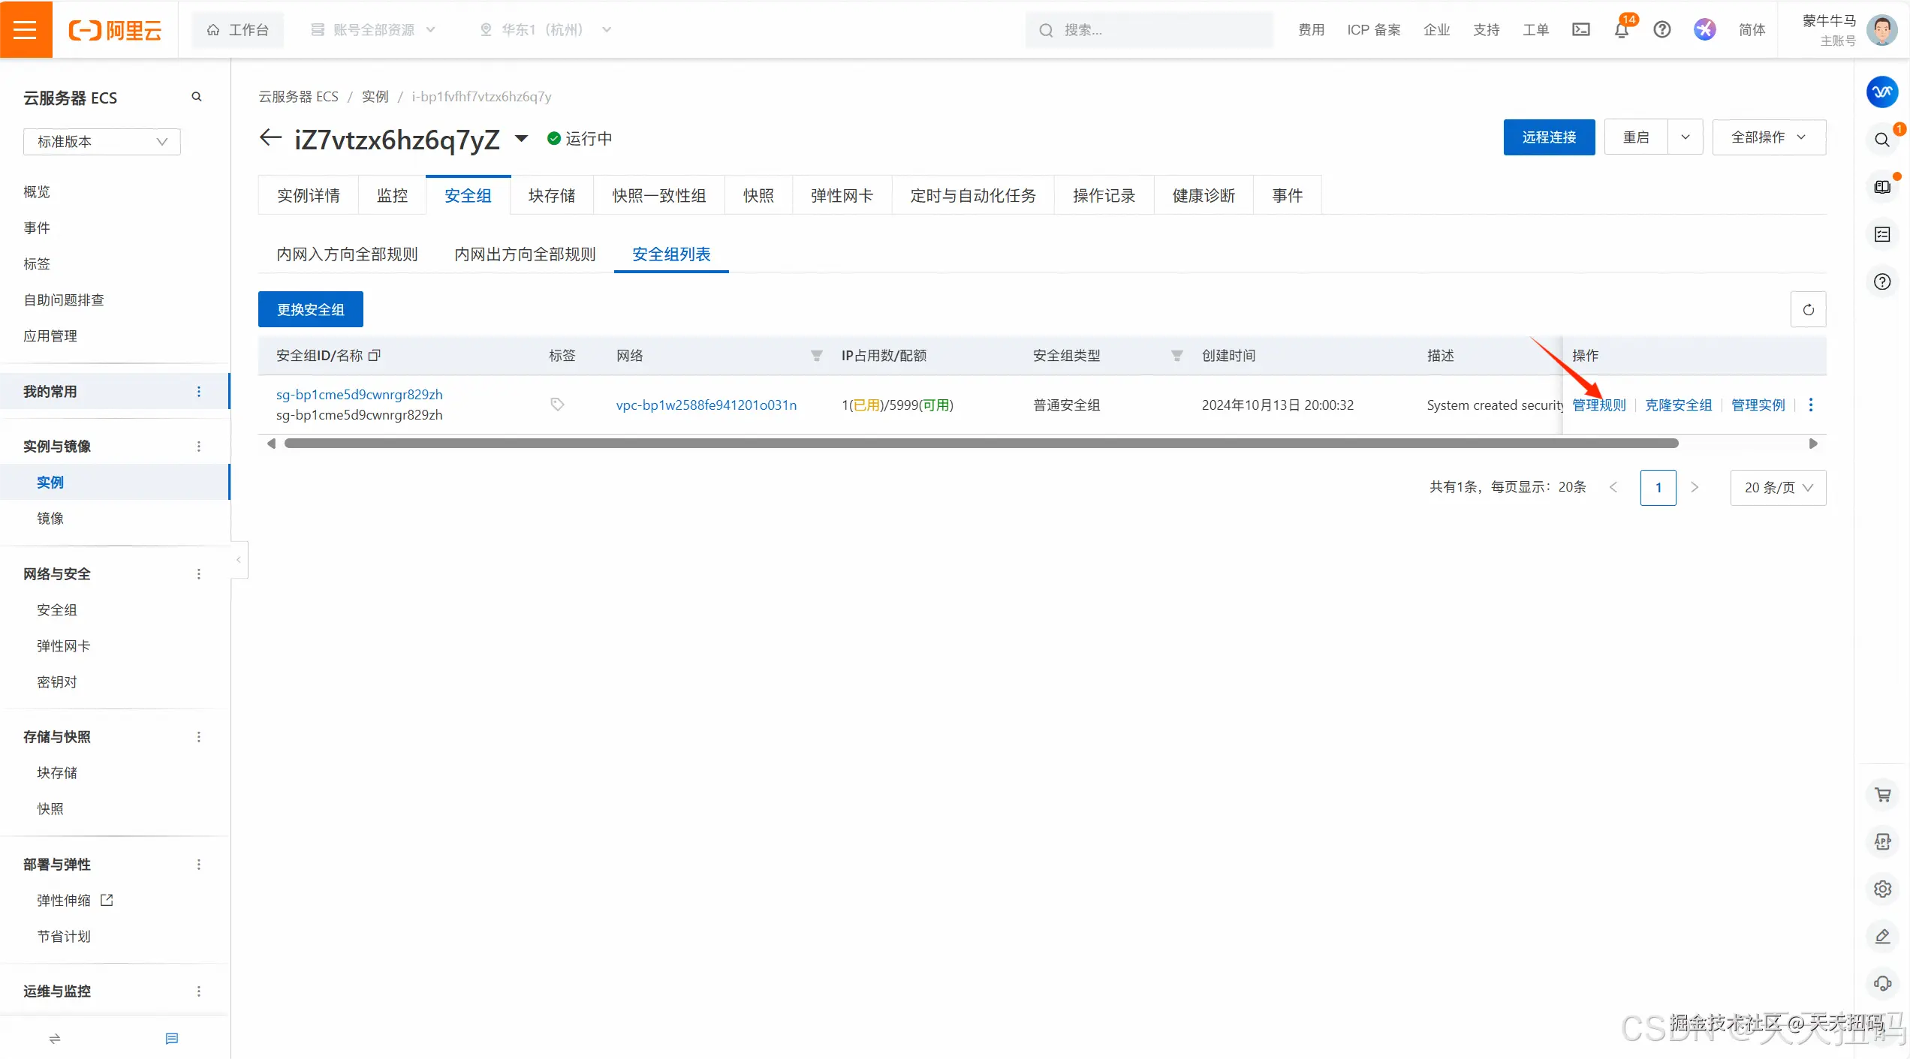Image resolution: width=1910 pixels, height=1059 pixels.
Task: Collapse the left navigation sidebar handle
Action: coord(239,560)
